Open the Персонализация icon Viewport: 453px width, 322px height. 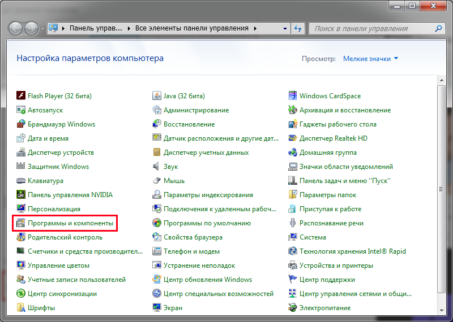21,208
